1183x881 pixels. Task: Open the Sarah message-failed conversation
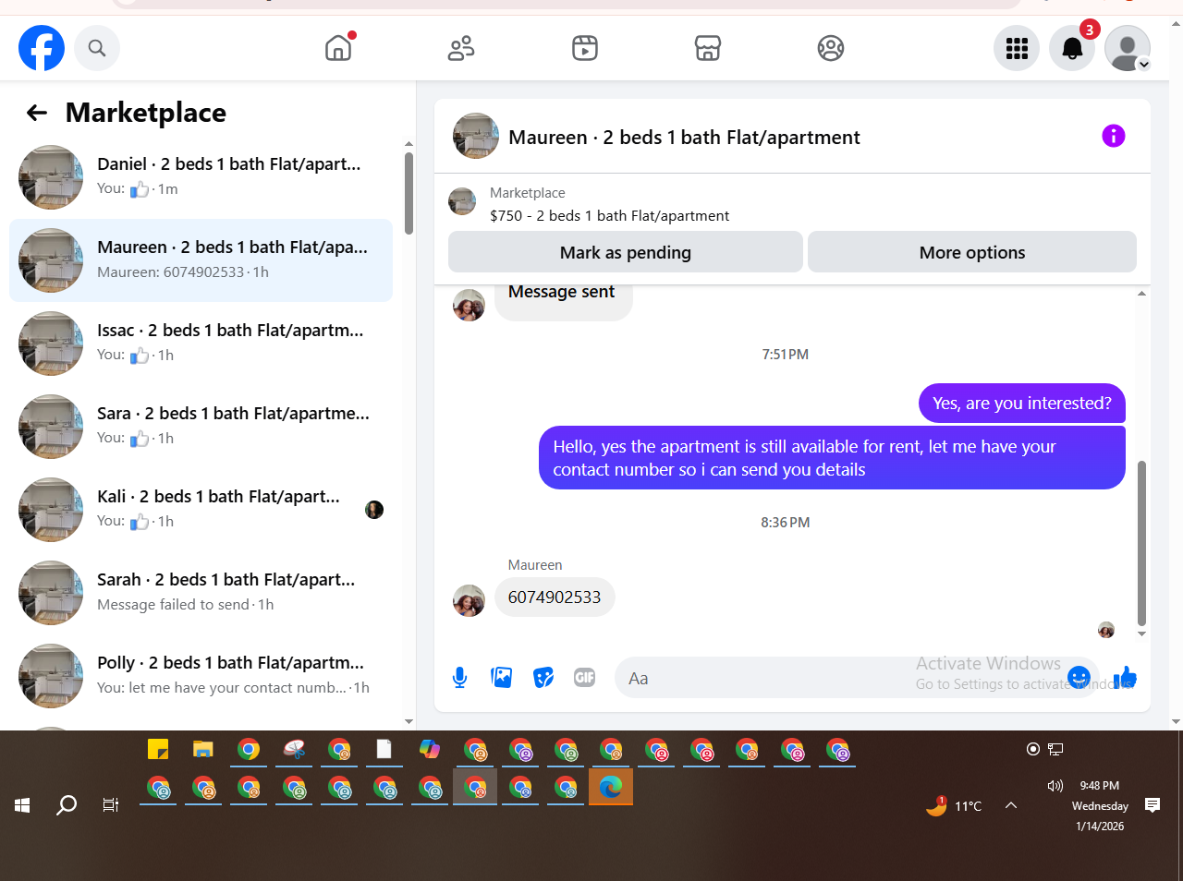click(201, 593)
